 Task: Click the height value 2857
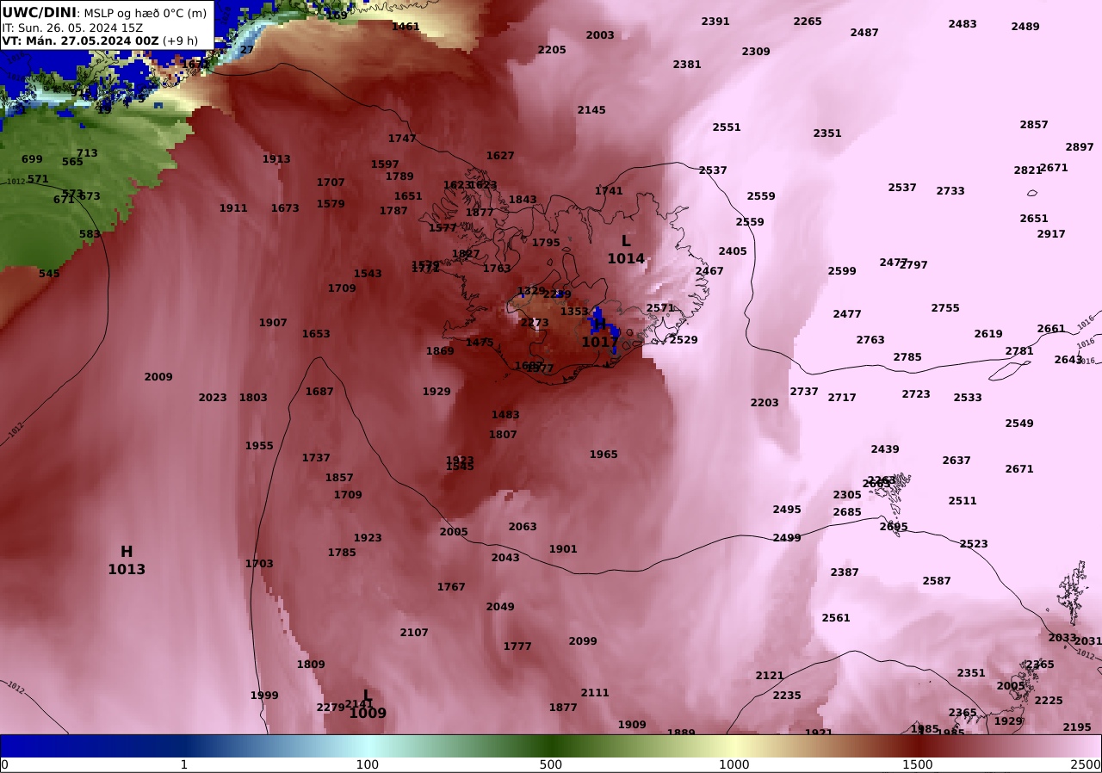point(1034,125)
